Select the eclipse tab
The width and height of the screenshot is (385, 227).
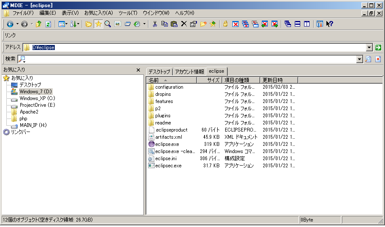coord(217,71)
